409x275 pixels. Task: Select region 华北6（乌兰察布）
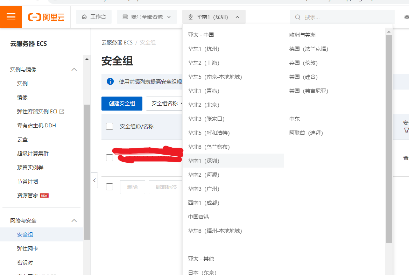click(209, 147)
